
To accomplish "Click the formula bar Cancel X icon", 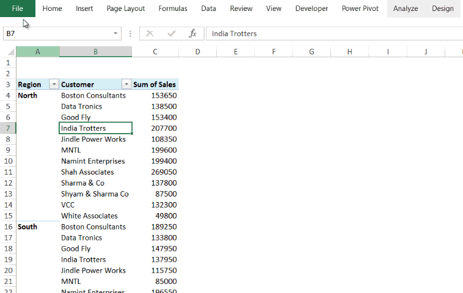I will (150, 34).
